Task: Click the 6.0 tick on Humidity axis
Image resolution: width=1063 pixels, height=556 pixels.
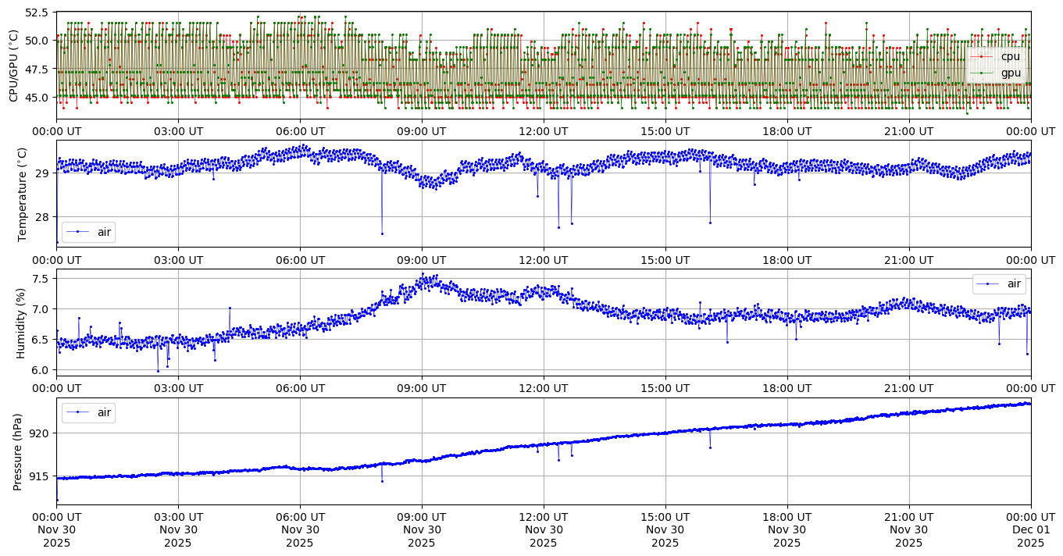Action: pyautogui.click(x=41, y=370)
